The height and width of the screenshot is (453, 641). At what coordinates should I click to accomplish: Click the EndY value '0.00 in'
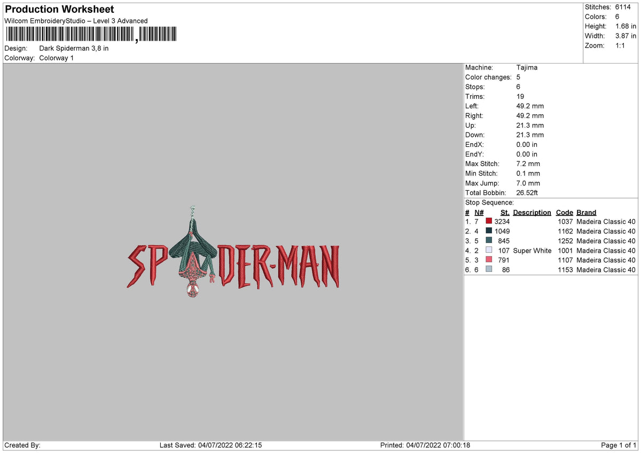tap(527, 154)
